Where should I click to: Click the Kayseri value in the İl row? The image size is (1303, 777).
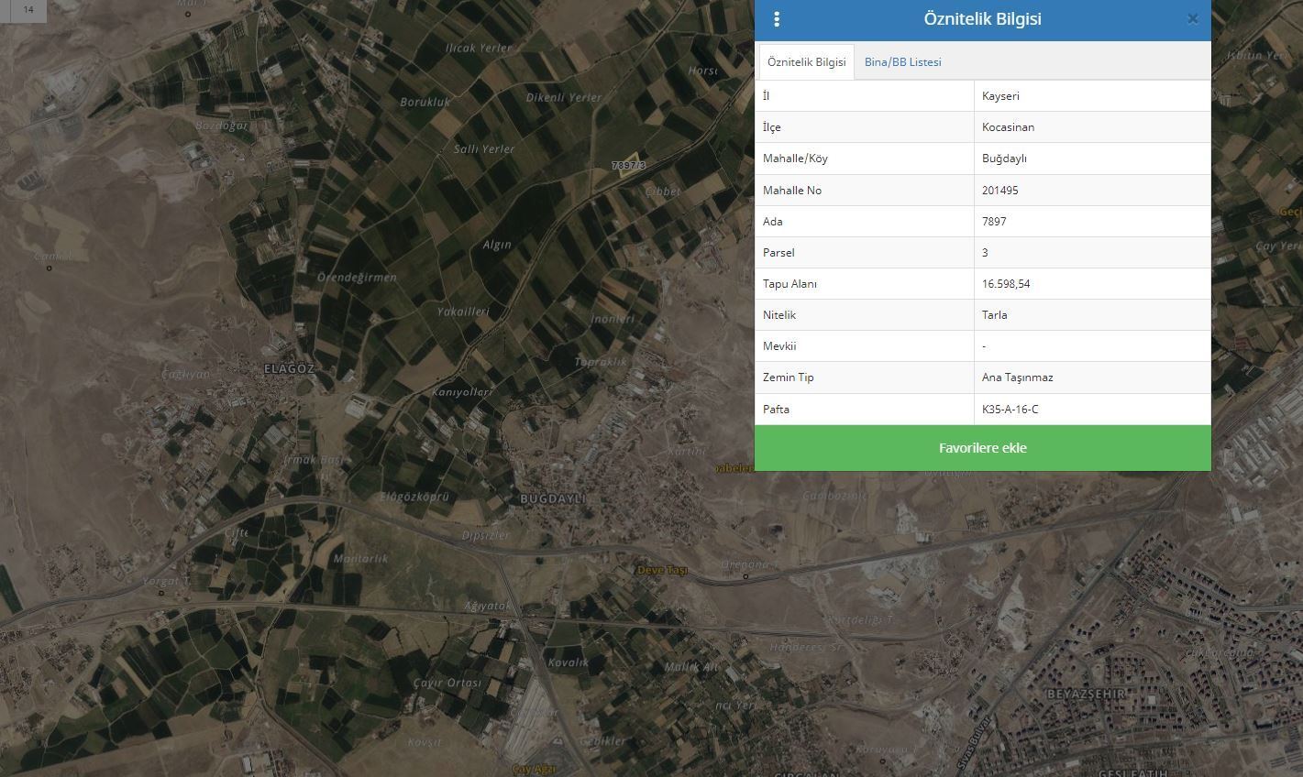1000,96
